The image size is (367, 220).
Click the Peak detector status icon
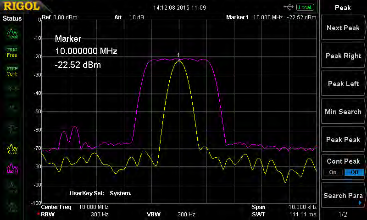coord(12,34)
